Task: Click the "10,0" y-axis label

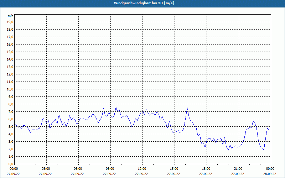Action: pos(10,89)
